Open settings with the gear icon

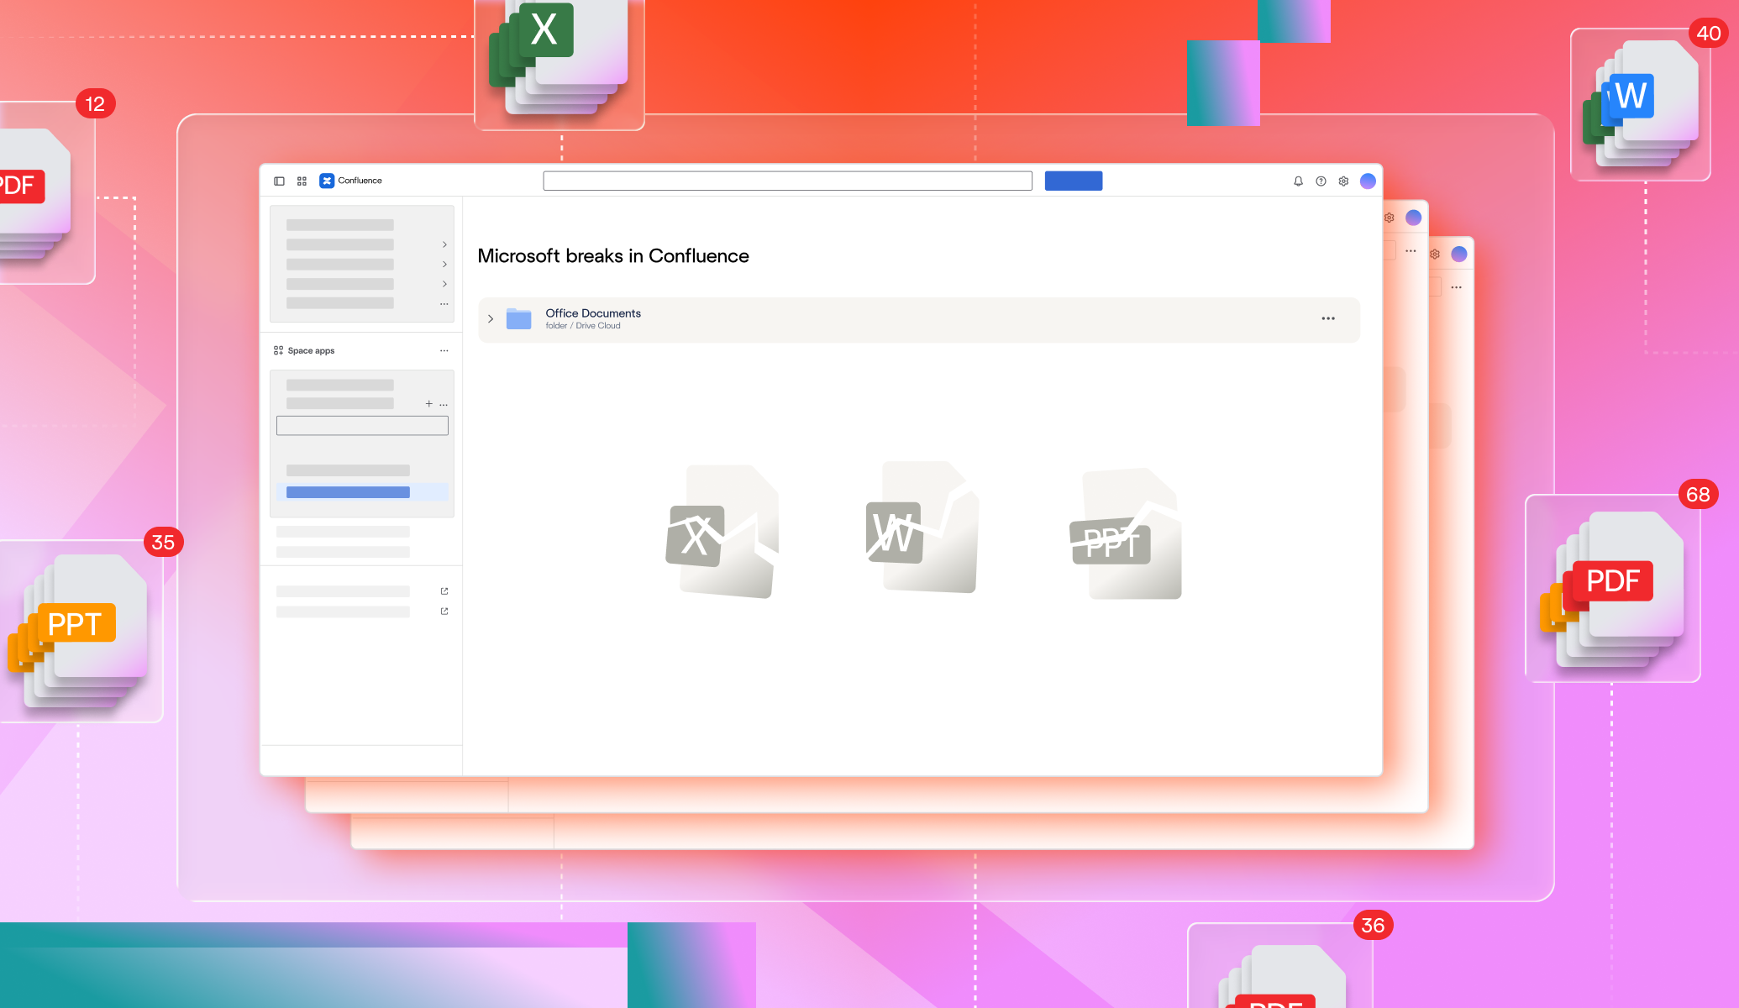point(1343,181)
